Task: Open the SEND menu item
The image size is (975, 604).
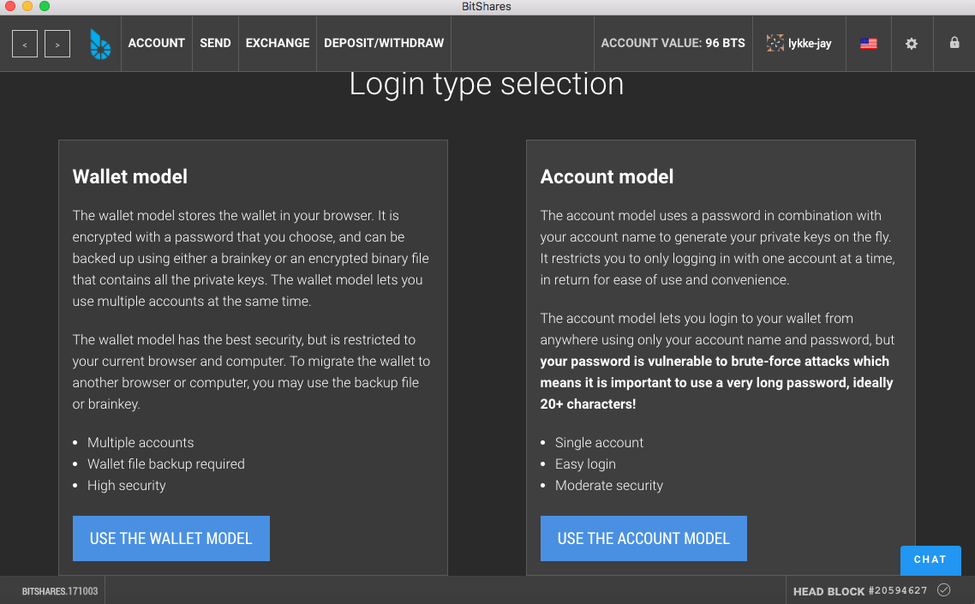Action: tap(215, 43)
